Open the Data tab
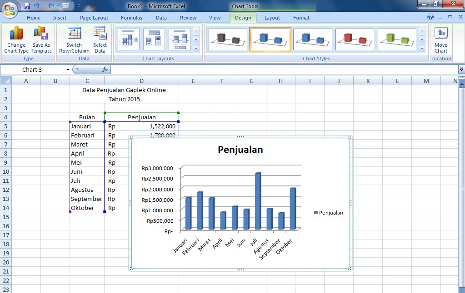This screenshot has width=465, height=293. (x=161, y=18)
